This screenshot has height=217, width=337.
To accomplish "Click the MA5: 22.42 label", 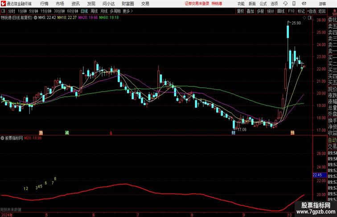I will click(x=47, y=18).
